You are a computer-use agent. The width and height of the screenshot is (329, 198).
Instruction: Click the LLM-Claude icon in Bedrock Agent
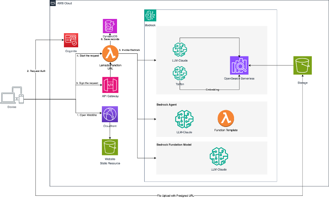coord(184,119)
